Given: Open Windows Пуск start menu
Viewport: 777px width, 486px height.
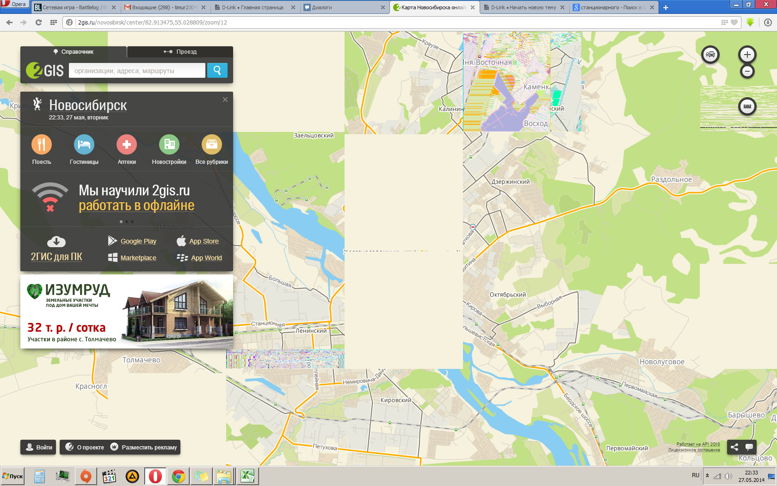Looking at the screenshot, I should click(x=12, y=476).
